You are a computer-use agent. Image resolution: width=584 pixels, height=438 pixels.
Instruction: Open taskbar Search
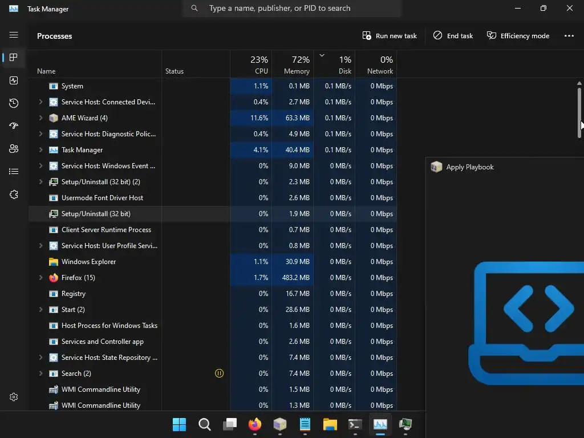pyautogui.click(x=205, y=424)
